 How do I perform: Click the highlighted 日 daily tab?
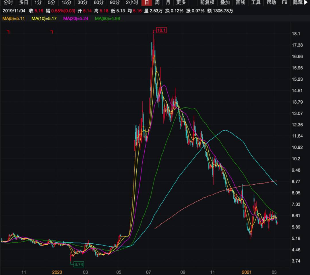(x=147, y=3)
